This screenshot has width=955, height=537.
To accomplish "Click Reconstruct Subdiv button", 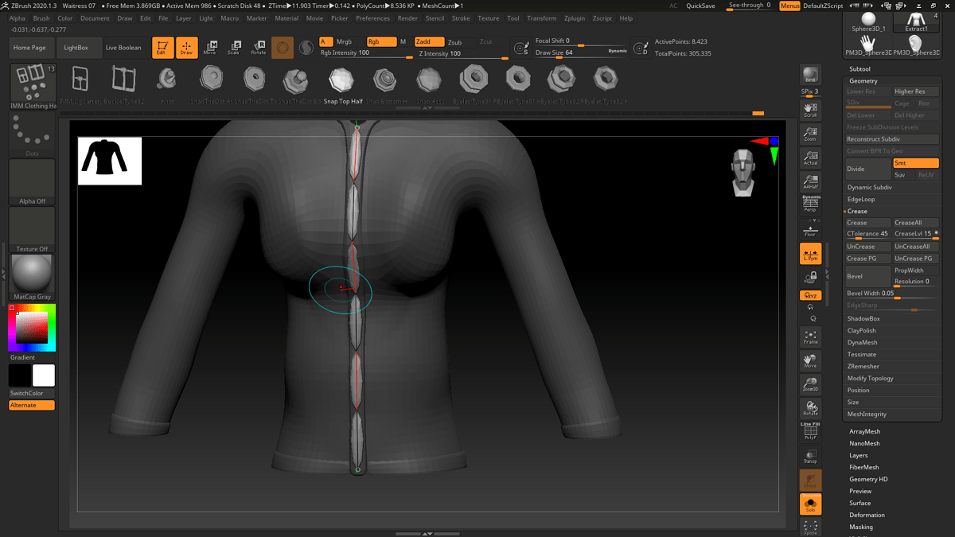I will tap(892, 139).
